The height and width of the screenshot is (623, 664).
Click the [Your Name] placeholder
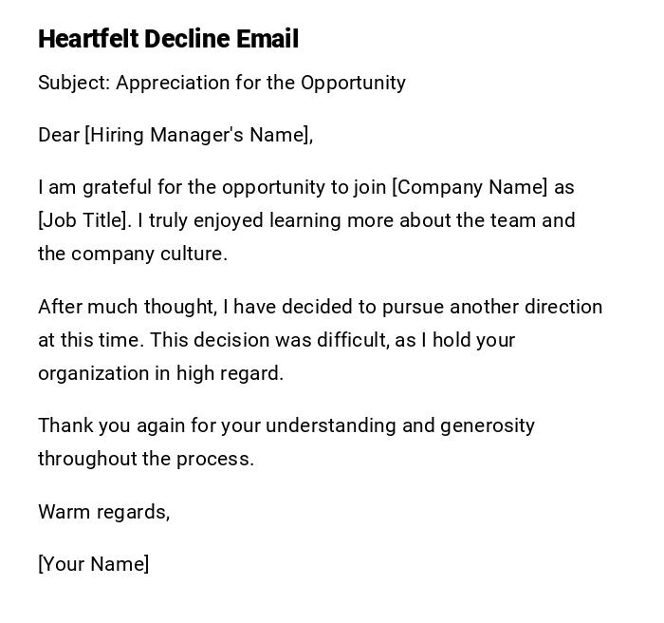click(x=93, y=564)
